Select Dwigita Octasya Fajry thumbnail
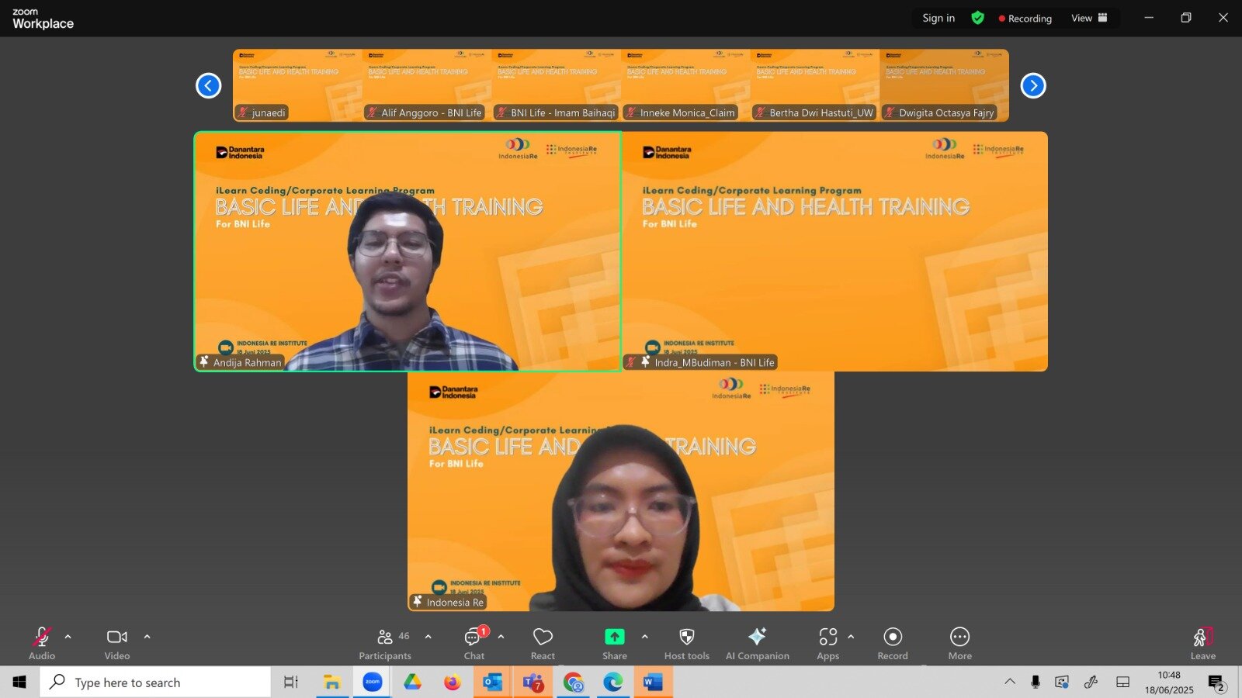Image resolution: width=1242 pixels, height=698 pixels. [945, 85]
